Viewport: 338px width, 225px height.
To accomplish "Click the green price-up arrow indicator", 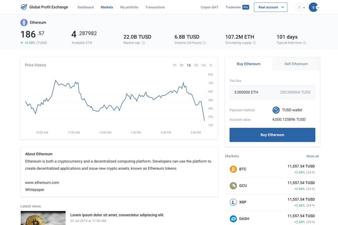I will tap(22, 43).
